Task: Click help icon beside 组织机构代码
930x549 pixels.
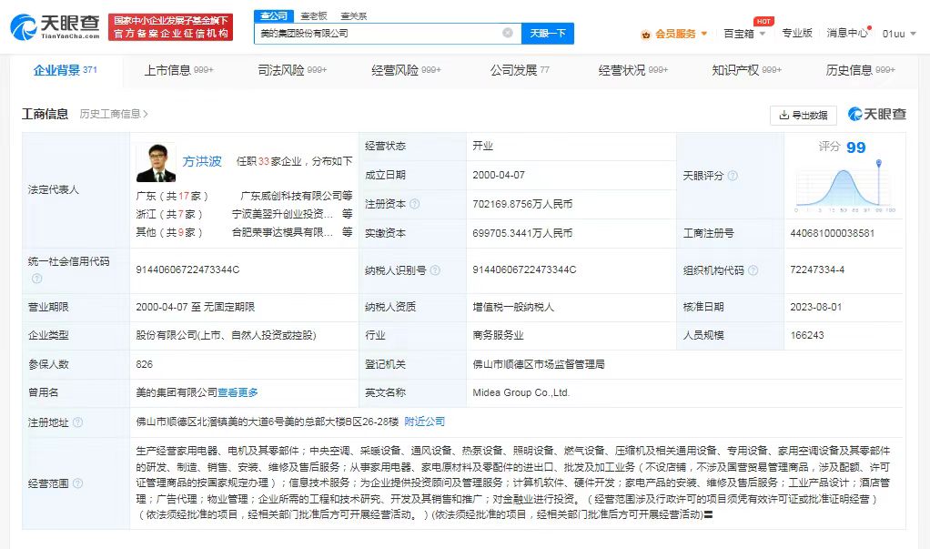Action: [x=753, y=270]
